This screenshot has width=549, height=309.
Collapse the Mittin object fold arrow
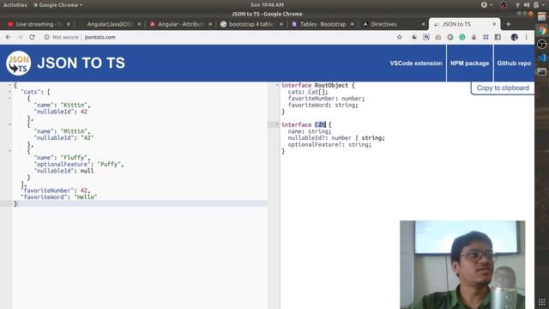point(9,124)
